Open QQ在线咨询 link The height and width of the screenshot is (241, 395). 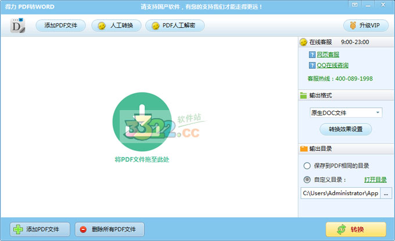[332, 65]
